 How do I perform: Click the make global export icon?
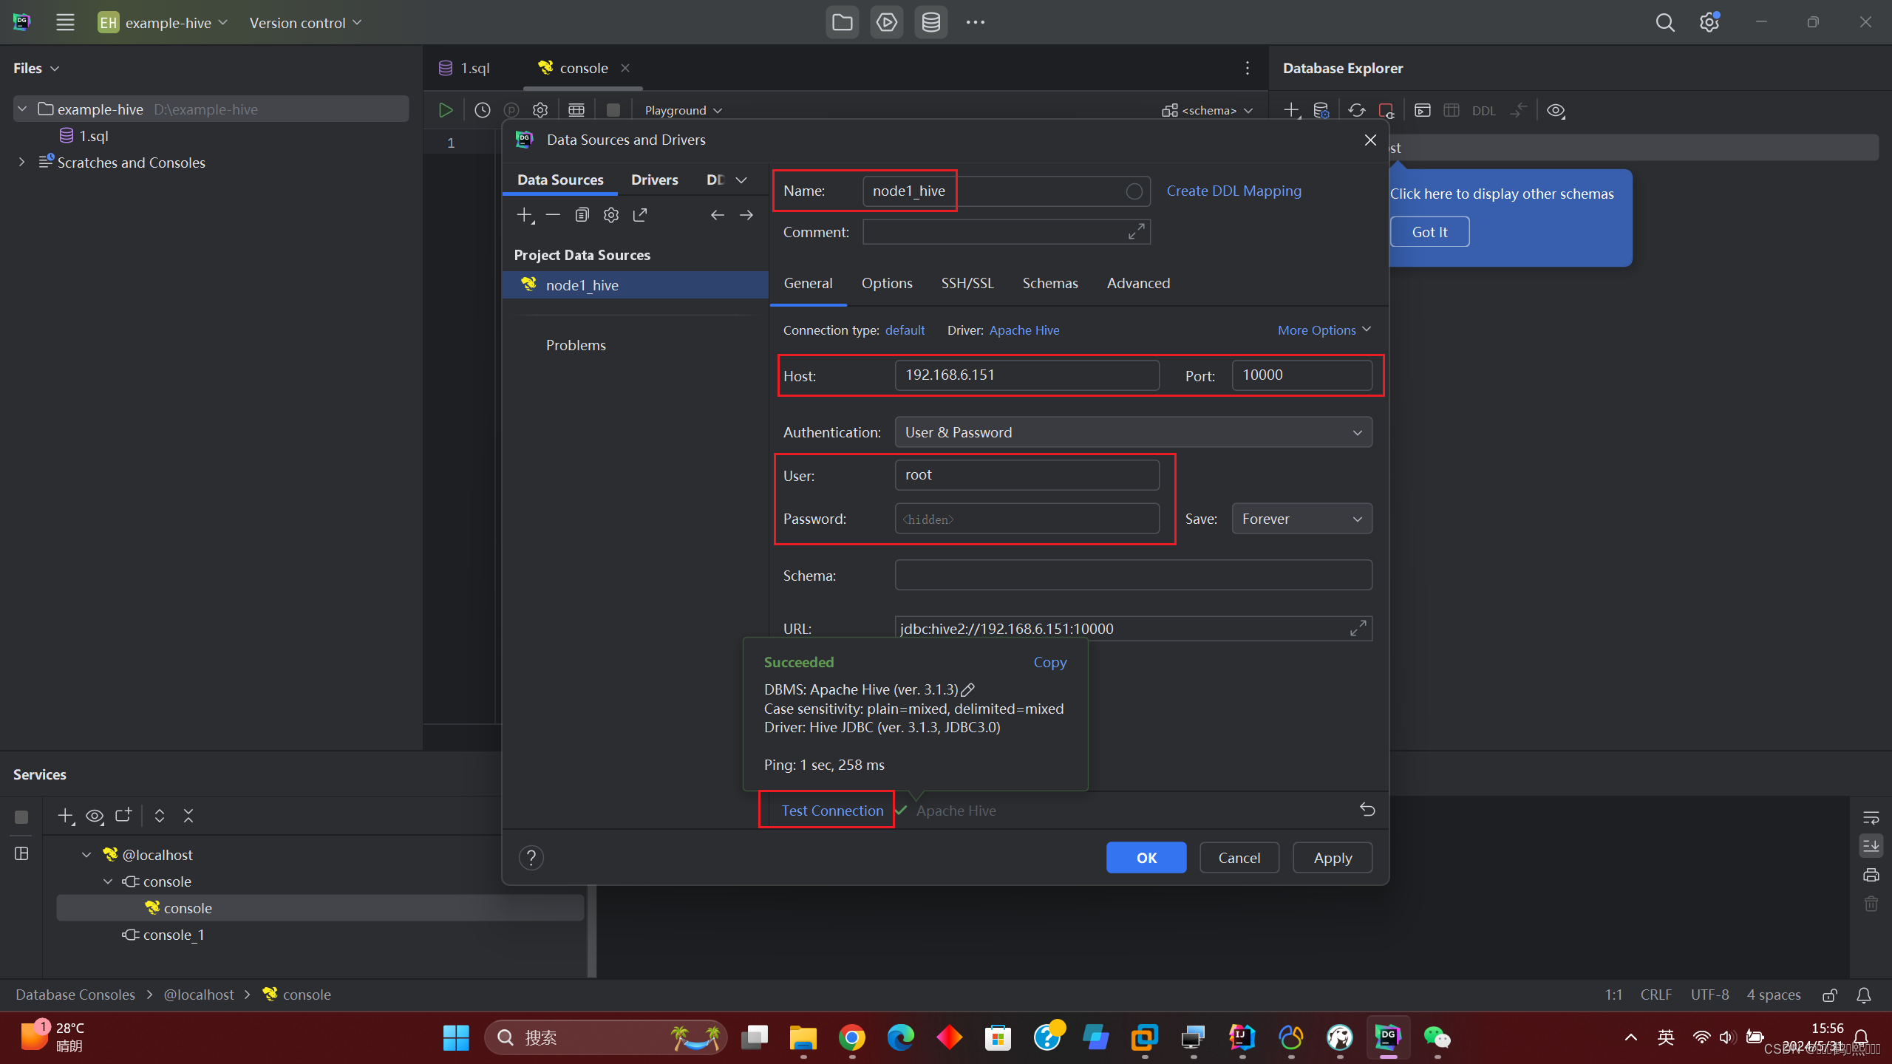coord(640,215)
